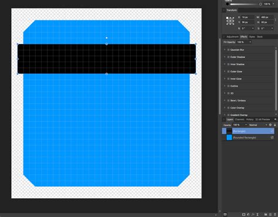Viewport: 278px width, 217px height.
Task: Open the Layers panel options menu icon
Action: (275, 119)
